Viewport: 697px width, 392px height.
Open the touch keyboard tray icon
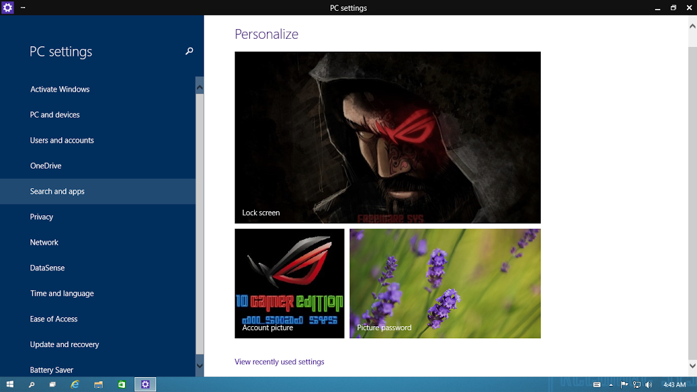[597, 385]
